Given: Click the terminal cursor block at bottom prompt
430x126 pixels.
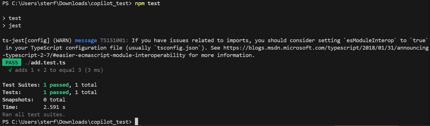Looking at the screenshot, I should click(136, 122).
